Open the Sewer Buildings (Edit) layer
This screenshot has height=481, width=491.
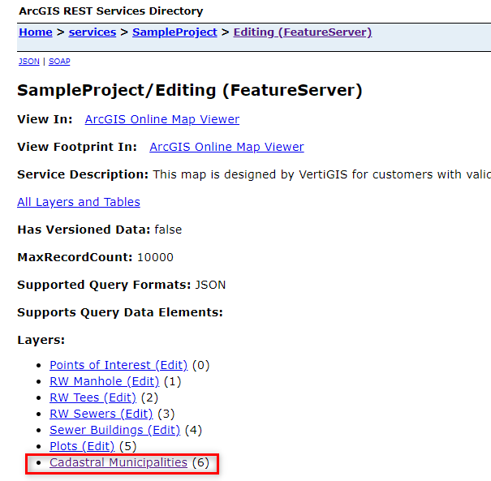point(114,430)
